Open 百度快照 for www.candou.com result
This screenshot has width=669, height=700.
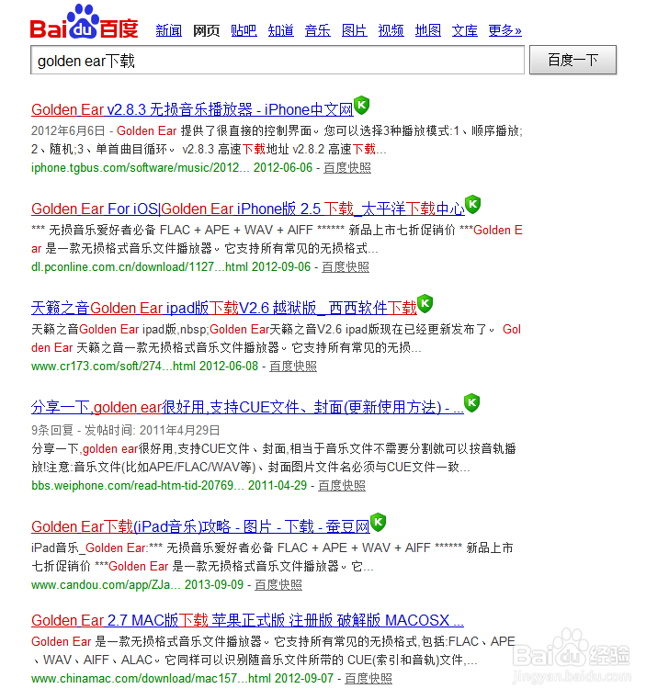point(278,585)
